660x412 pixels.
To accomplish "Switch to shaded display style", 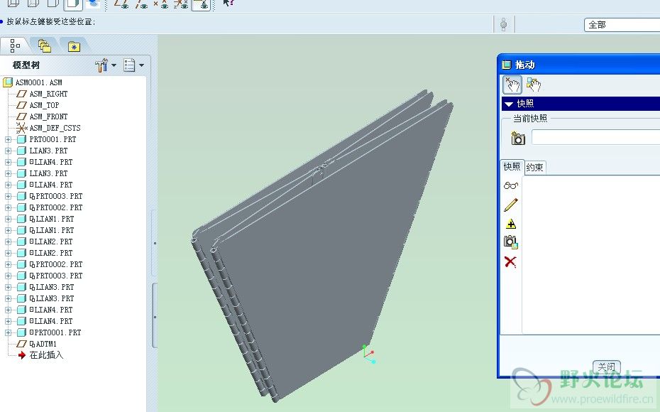I will (x=73, y=4).
